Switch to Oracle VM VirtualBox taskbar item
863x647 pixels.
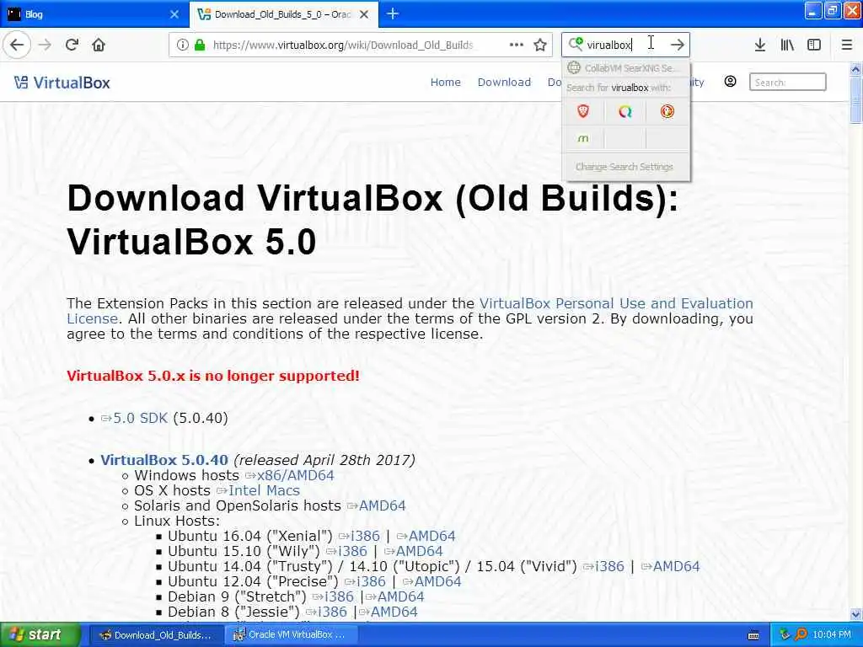[x=292, y=635]
